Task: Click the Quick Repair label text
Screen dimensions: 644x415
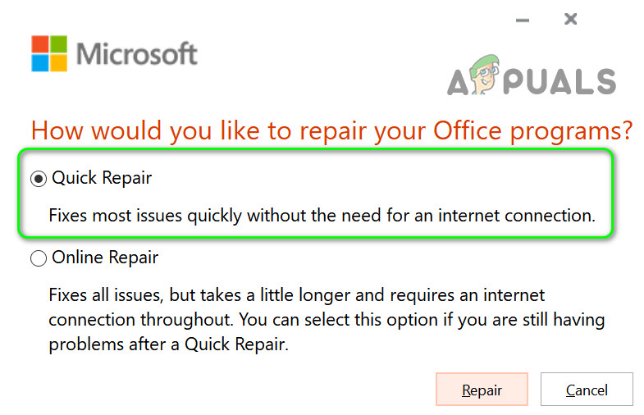Action: (102, 178)
